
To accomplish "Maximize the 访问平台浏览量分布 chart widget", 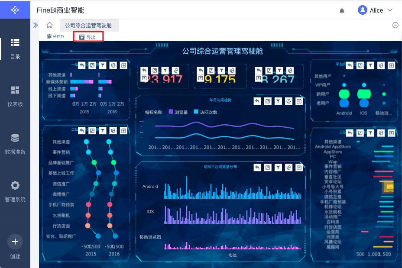I will click(x=268, y=168).
